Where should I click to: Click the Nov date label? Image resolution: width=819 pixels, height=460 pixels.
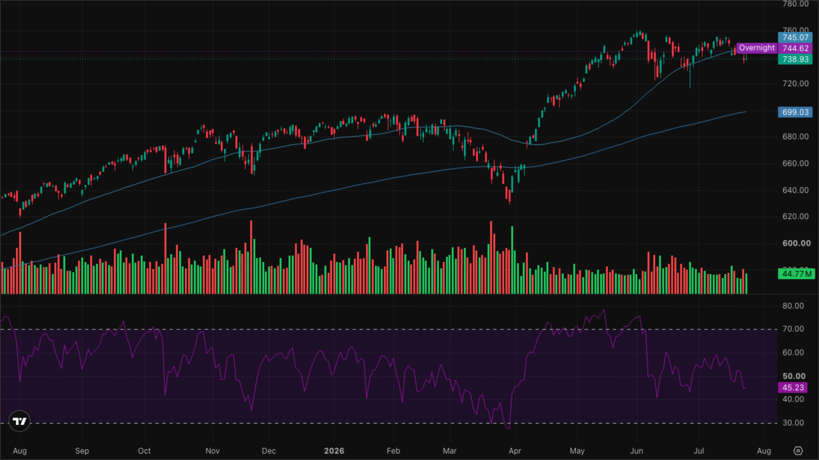212,451
